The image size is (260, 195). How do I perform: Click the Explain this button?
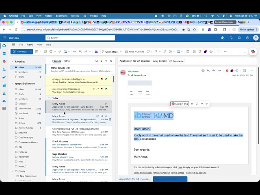(180, 104)
